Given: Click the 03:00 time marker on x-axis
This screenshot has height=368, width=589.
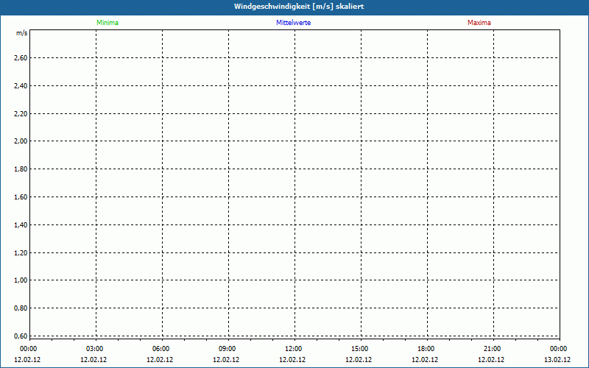Looking at the screenshot, I should pos(95,349).
